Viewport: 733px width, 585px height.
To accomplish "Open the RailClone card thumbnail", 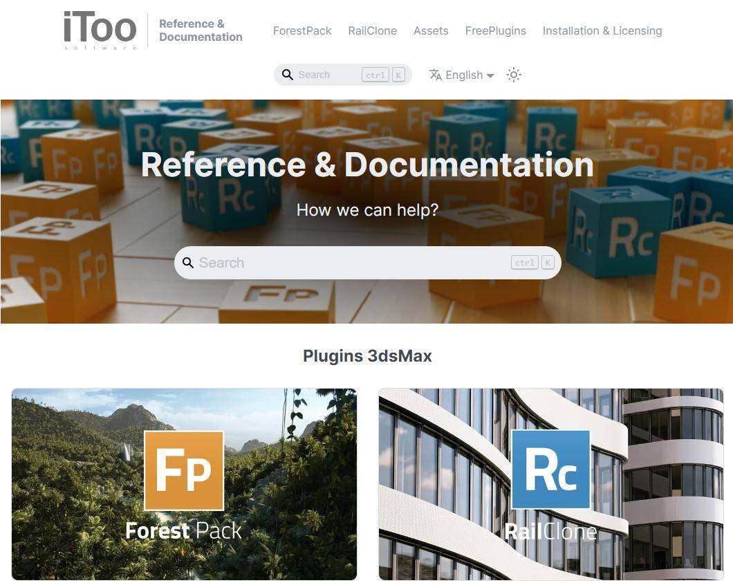I will [x=551, y=484].
